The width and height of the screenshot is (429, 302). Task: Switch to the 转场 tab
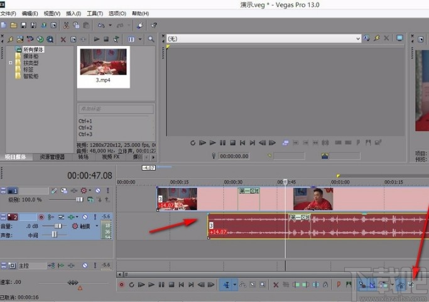(x=84, y=157)
